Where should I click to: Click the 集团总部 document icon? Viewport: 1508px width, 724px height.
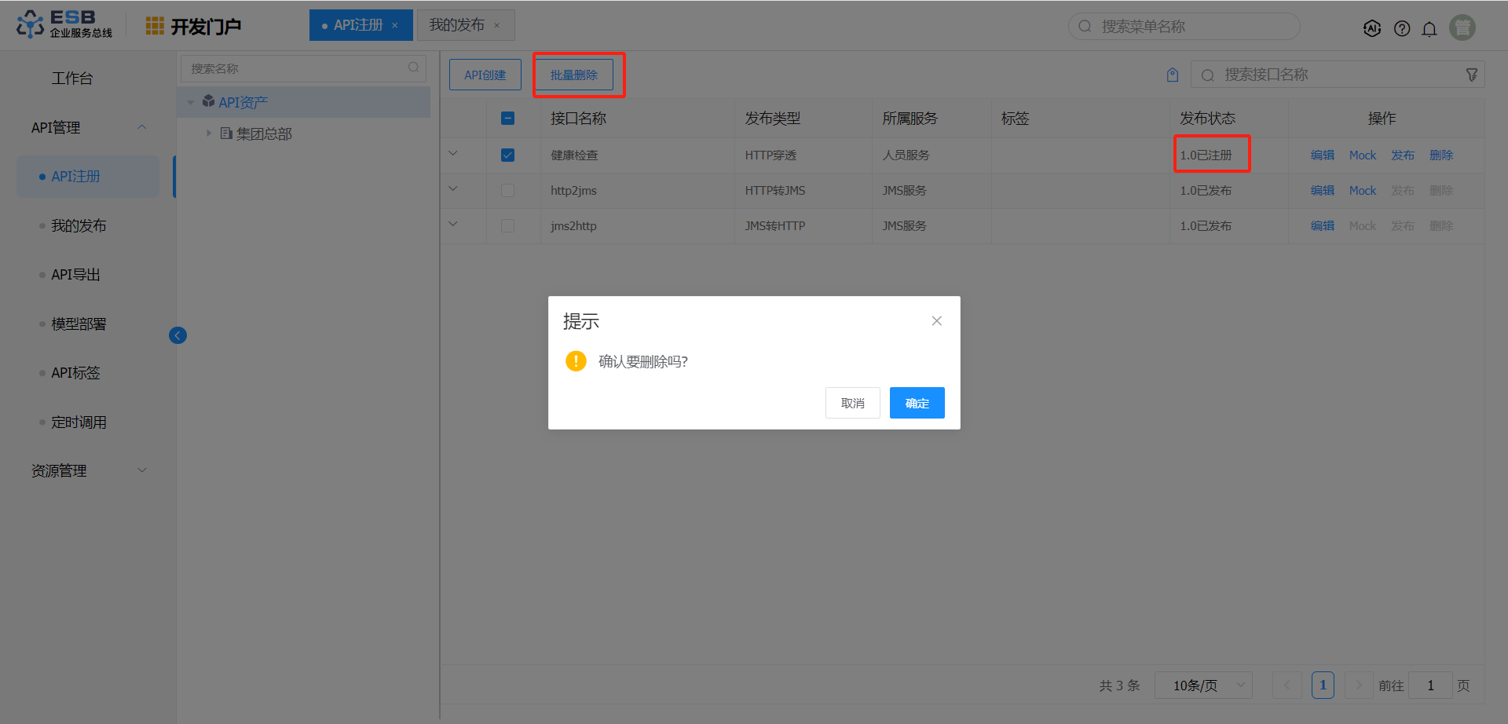tap(226, 133)
